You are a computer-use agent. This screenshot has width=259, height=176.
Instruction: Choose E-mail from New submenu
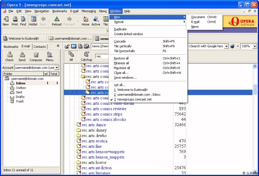204,22
